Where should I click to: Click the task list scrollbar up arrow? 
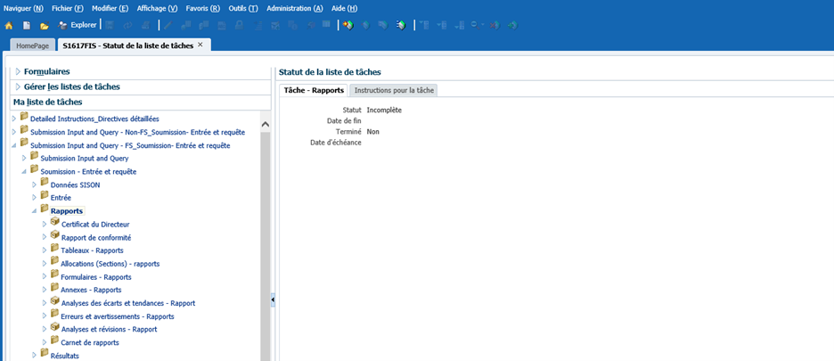[x=266, y=124]
